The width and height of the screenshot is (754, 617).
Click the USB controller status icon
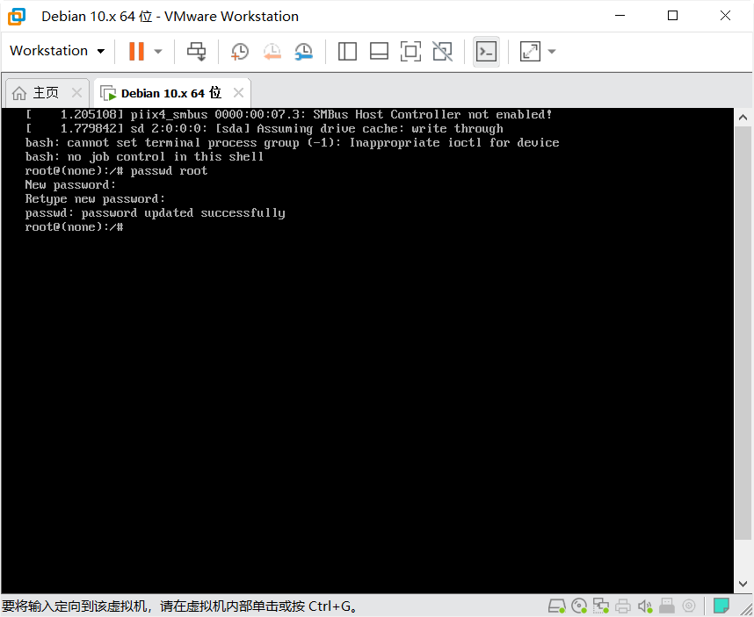point(667,606)
